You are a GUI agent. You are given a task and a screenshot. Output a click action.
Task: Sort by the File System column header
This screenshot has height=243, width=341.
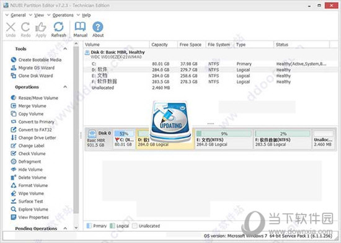[220, 45]
